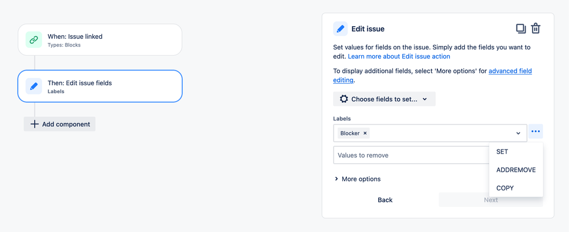Click the gear icon in Choose fields button
Viewport: 569px width, 232px height.
pyautogui.click(x=343, y=99)
